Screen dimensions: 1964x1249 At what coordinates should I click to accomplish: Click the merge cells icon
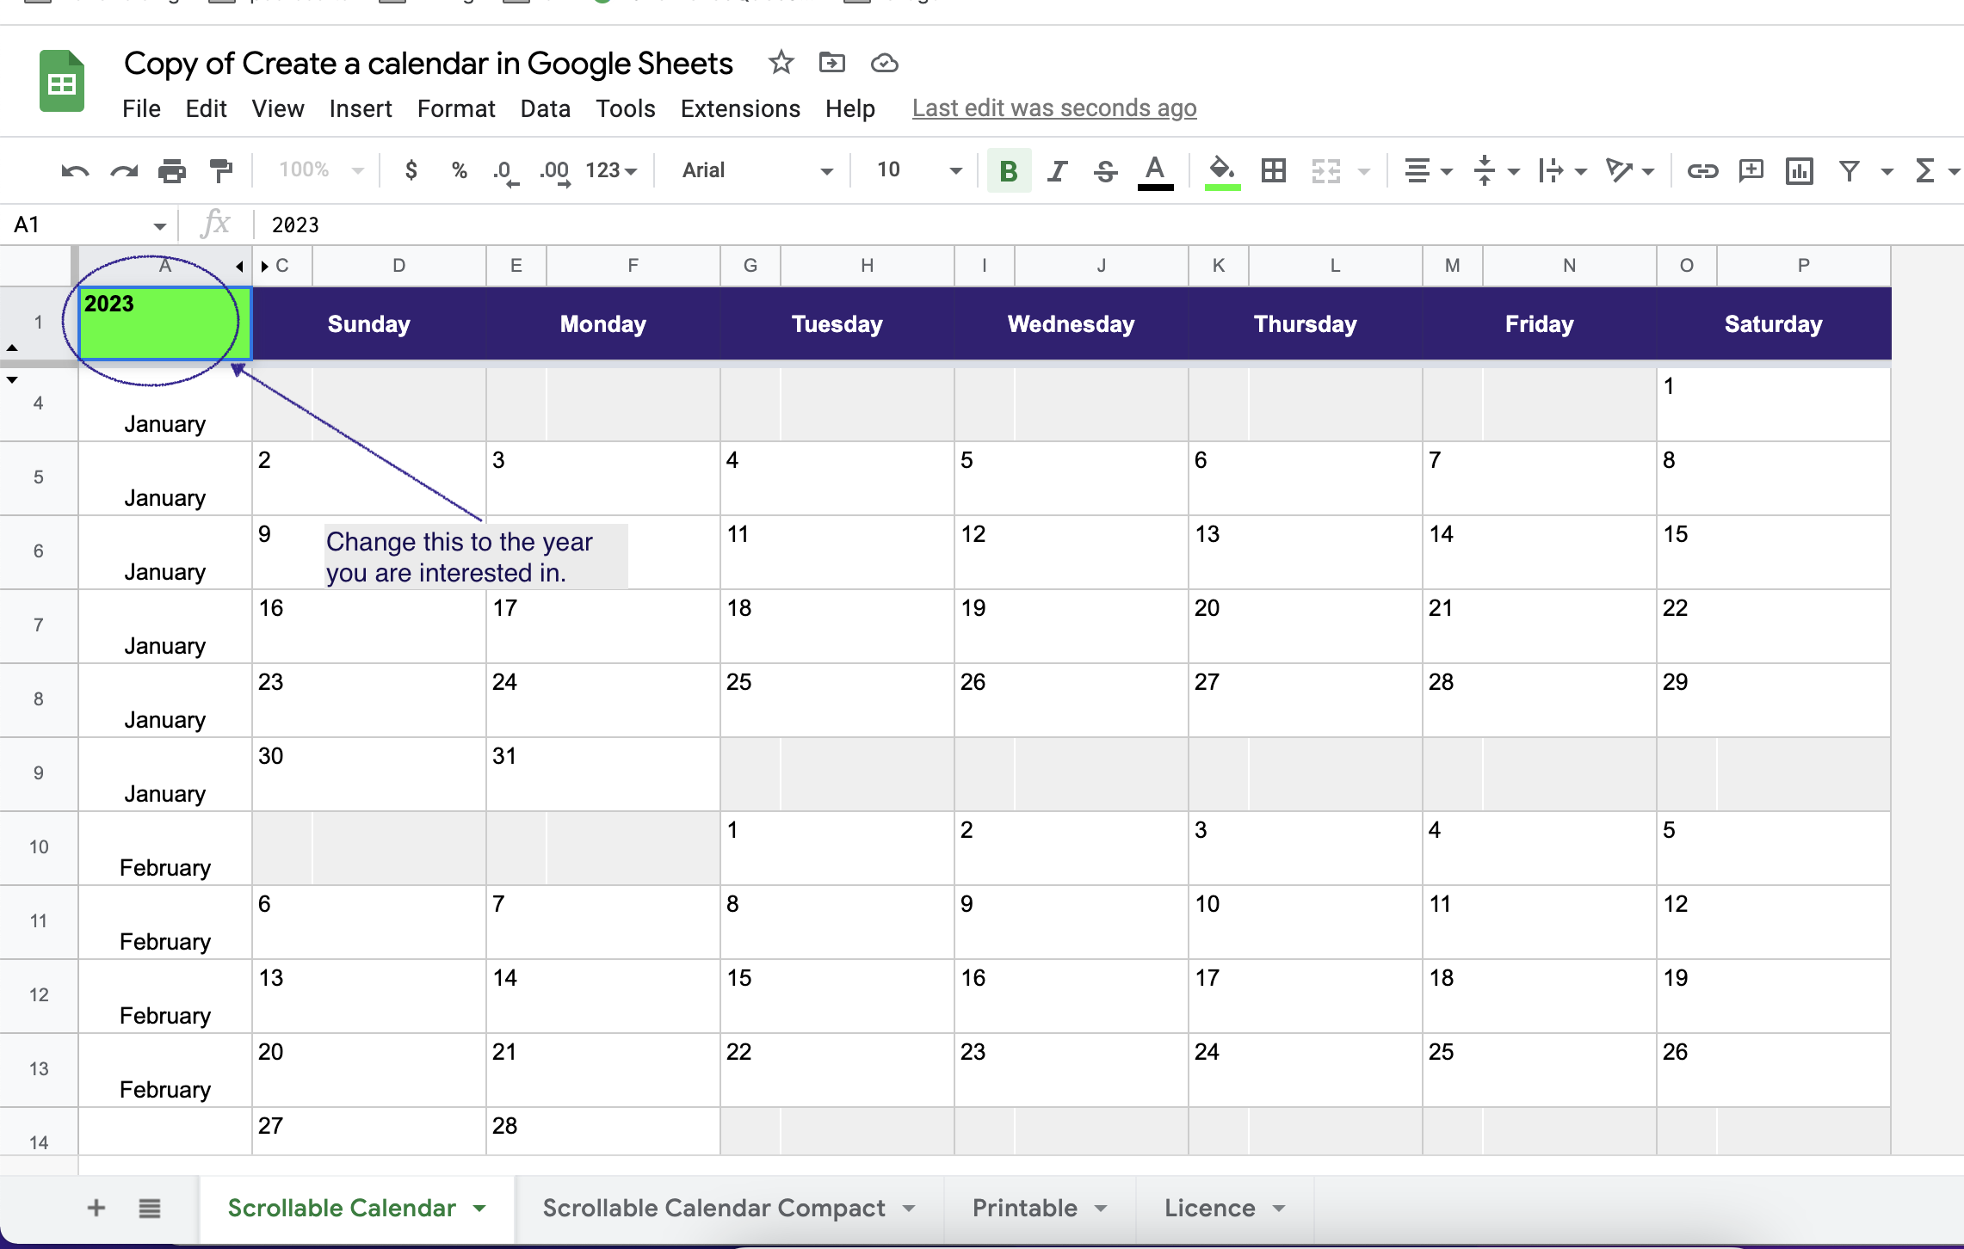click(1326, 170)
